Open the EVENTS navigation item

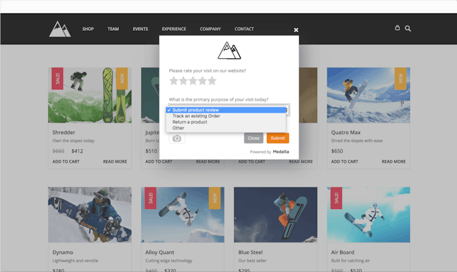pos(140,29)
